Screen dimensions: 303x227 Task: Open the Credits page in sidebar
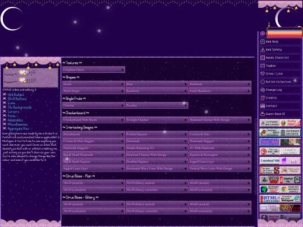click(x=280, y=98)
